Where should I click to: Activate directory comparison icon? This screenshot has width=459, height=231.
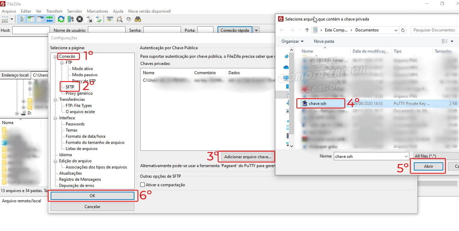point(119,19)
